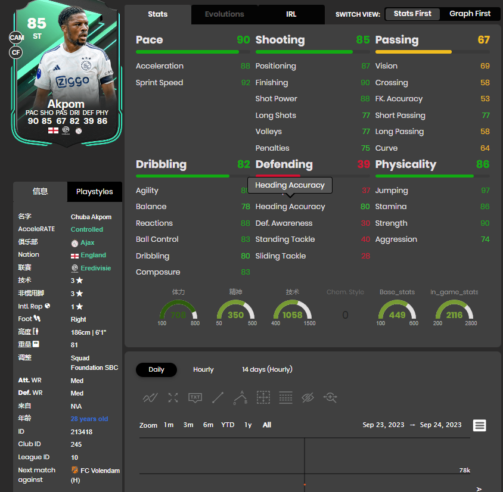Click the 技术 1058 gauge

pos(293,310)
